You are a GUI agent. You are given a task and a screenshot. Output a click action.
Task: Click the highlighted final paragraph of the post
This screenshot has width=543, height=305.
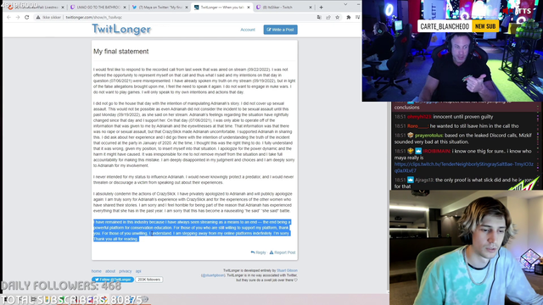(192, 230)
